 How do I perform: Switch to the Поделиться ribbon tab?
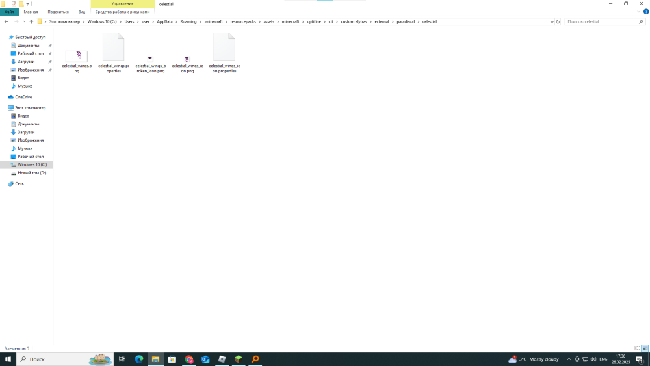click(58, 12)
